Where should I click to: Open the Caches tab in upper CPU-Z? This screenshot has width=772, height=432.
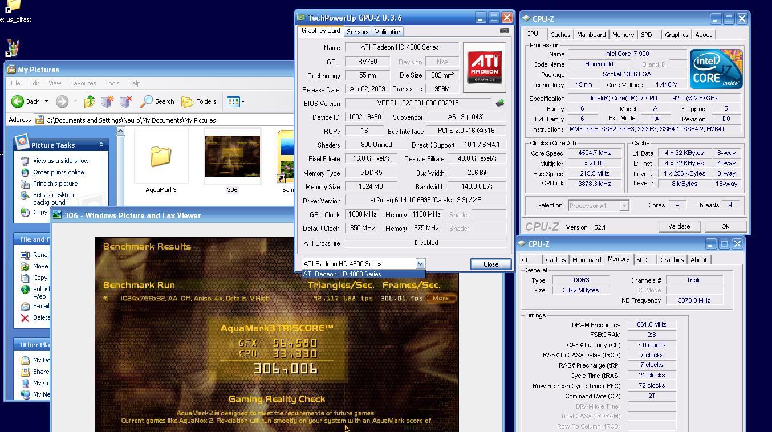(x=560, y=35)
